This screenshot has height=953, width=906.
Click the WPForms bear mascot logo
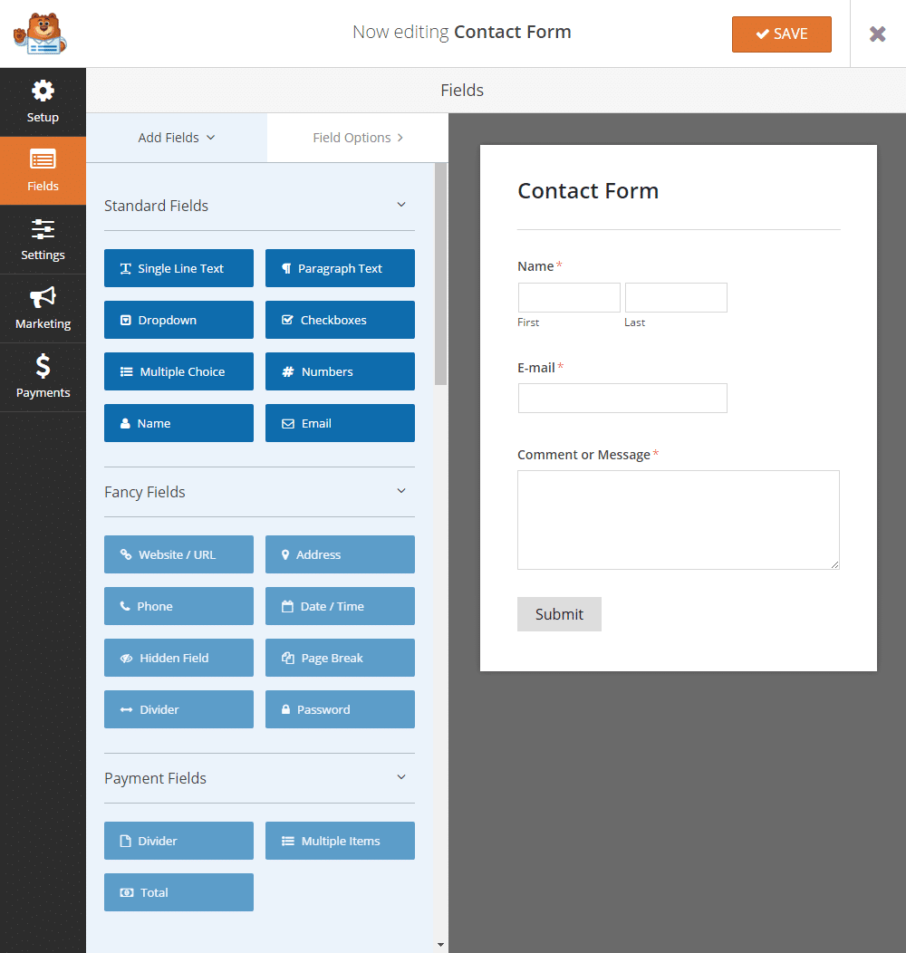40,34
